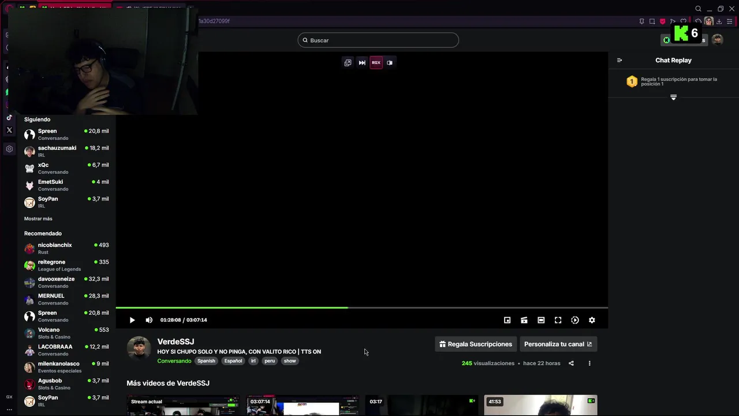
Task: Open browser profile avatar in toolbar
Action: (709, 21)
